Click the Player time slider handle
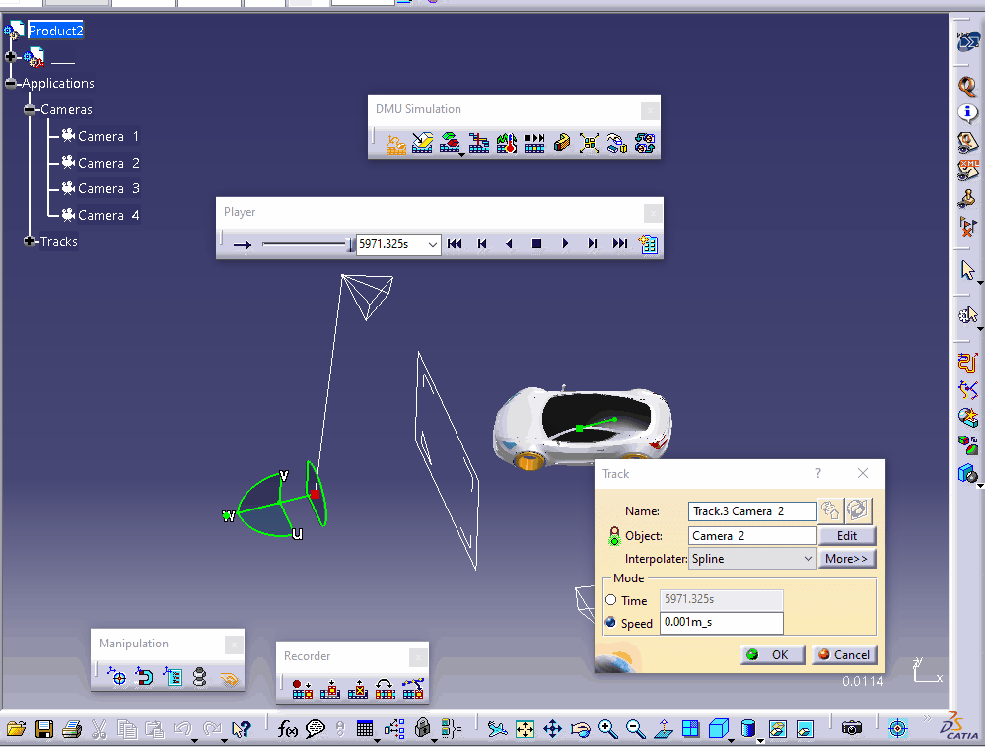Viewport: 985px width, 747px height. pos(350,244)
